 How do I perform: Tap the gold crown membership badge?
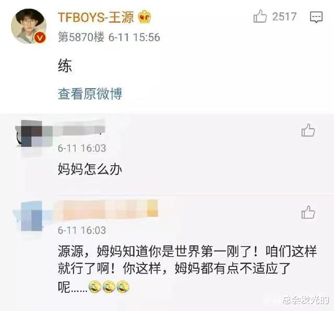(x=145, y=17)
